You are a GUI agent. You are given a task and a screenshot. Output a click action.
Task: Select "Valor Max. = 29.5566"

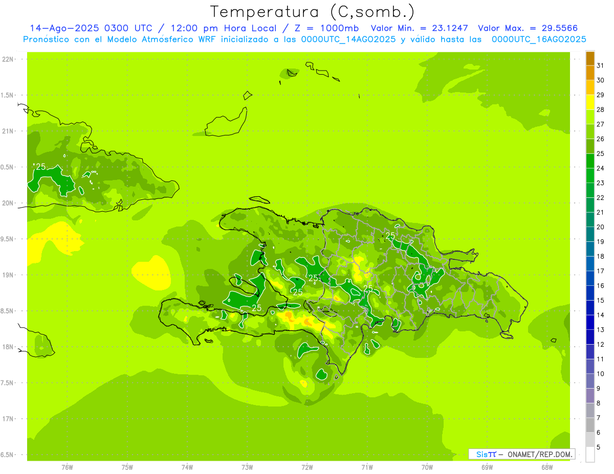(528, 28)
